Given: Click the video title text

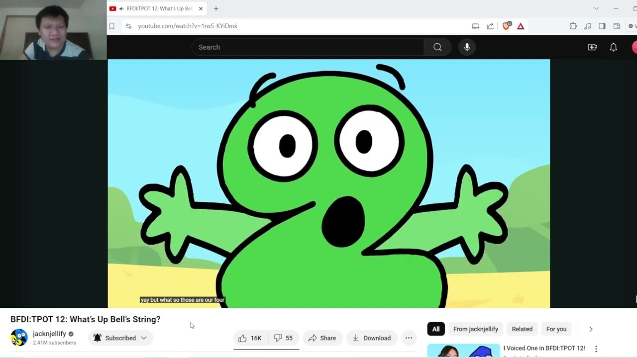Looking at the screenshot, I should click(x=86, y=319).
